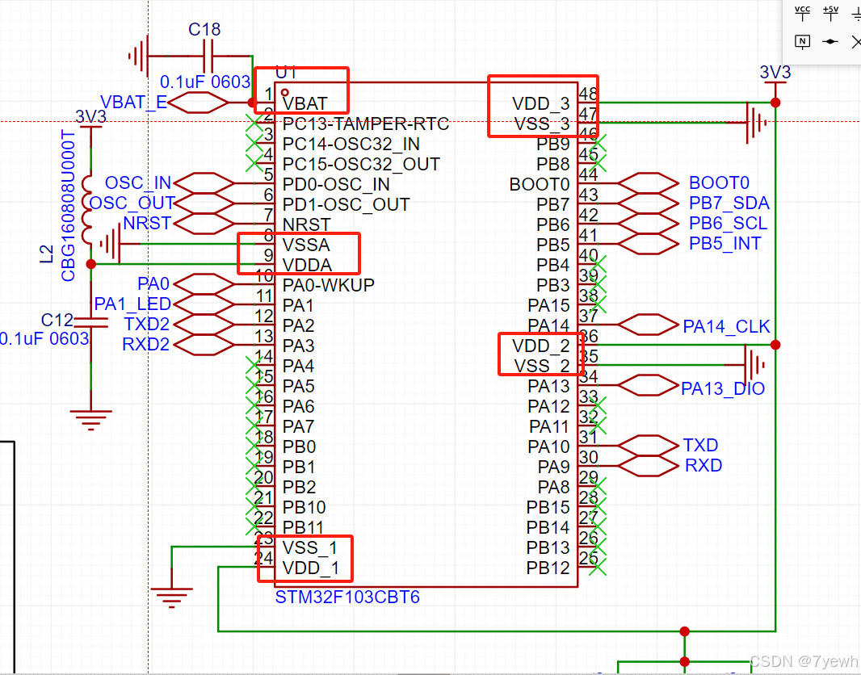The image size is (861, 675).
Task: Select the 3V3 power flag at top right
Action: [775, 76]
